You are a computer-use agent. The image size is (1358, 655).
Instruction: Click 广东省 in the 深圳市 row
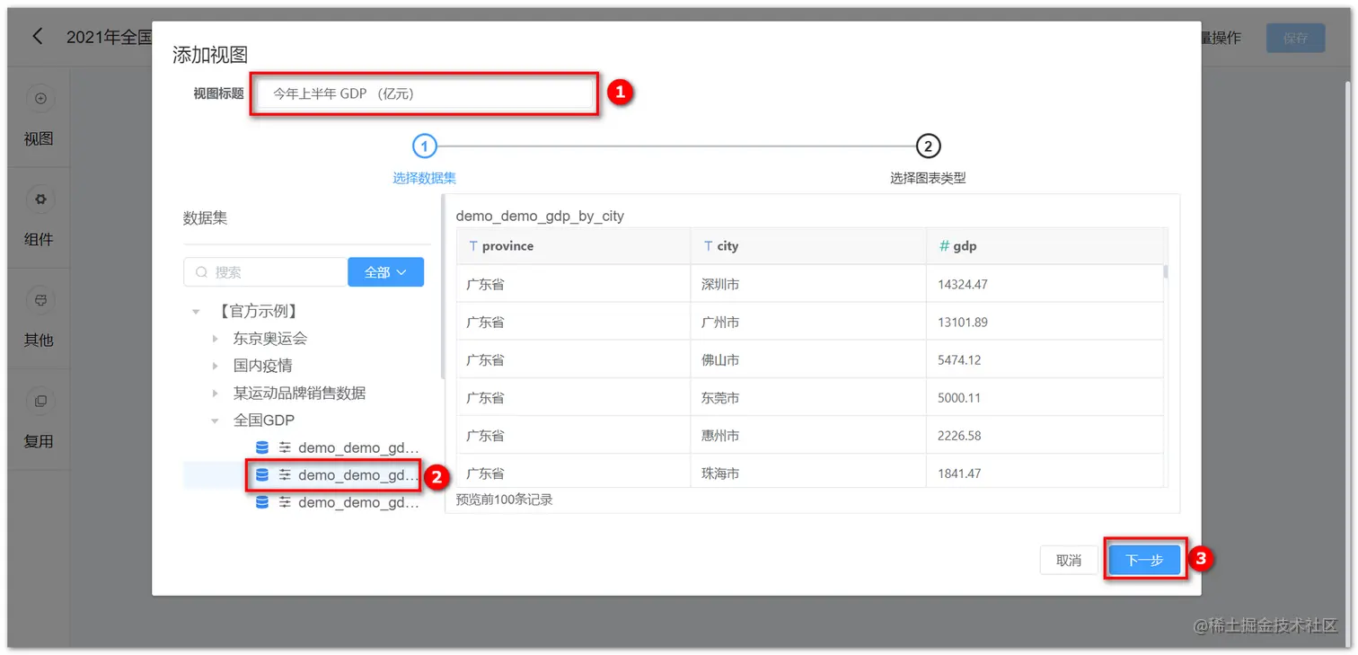[485, 284]
